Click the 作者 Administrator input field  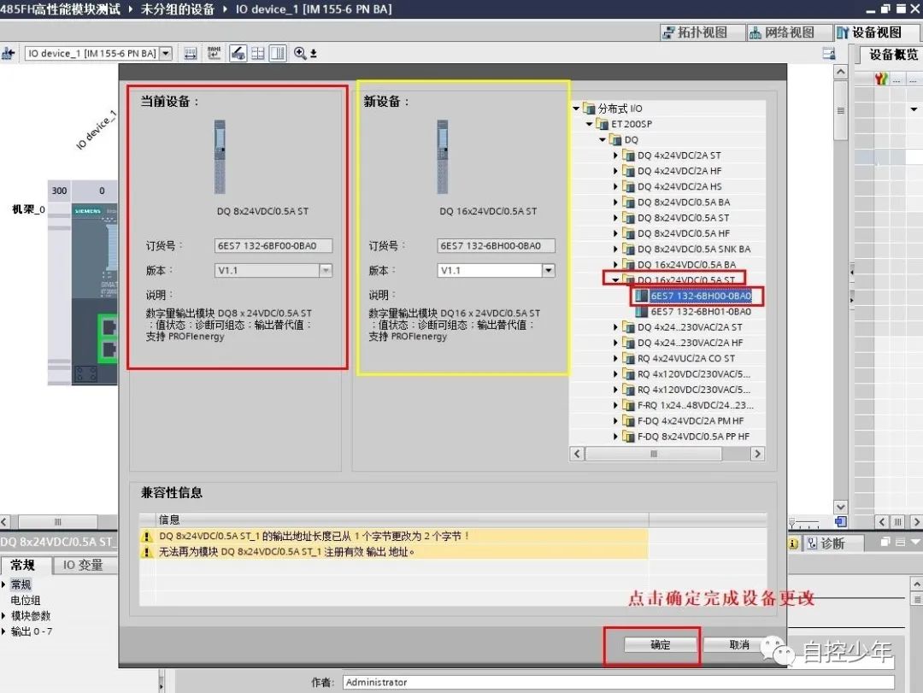(x=618, y=683)
